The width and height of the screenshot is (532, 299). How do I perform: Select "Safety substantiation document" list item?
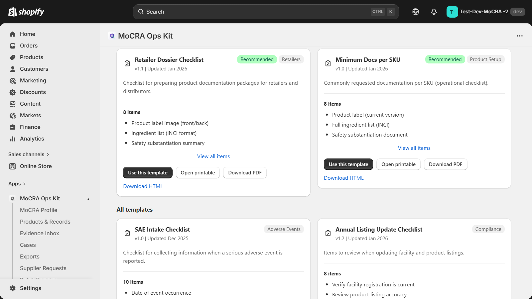[x=370, y=135]
